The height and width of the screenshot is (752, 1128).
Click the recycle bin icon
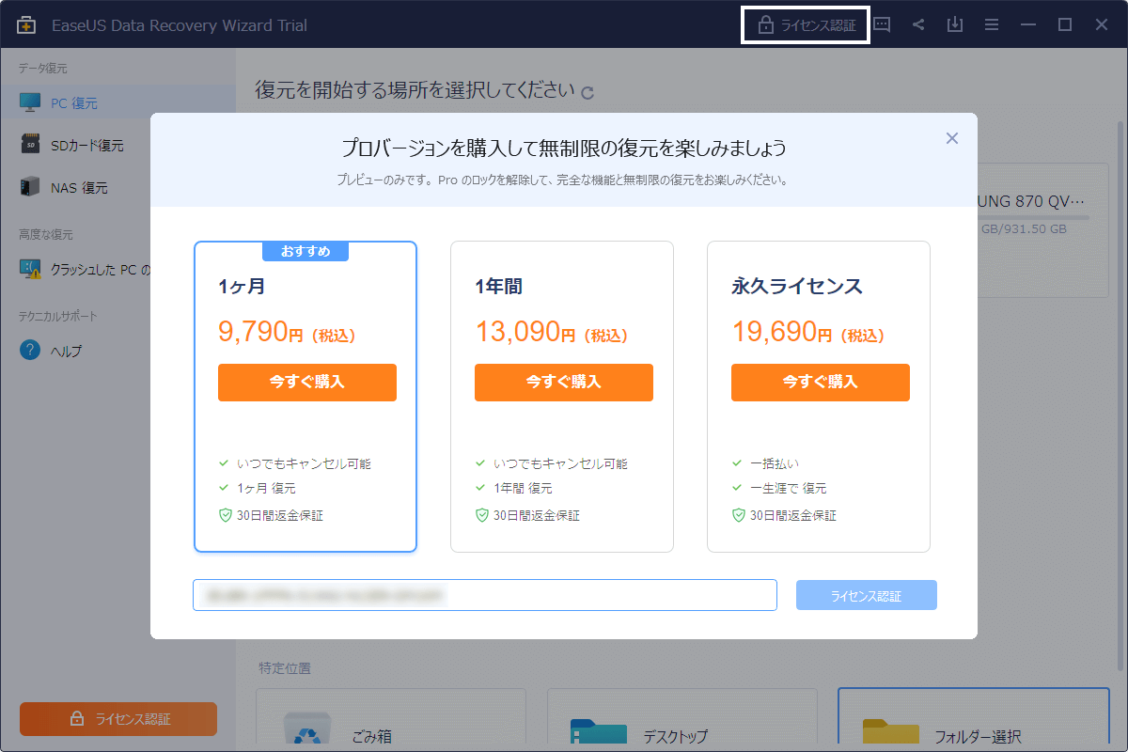(307, 730)
